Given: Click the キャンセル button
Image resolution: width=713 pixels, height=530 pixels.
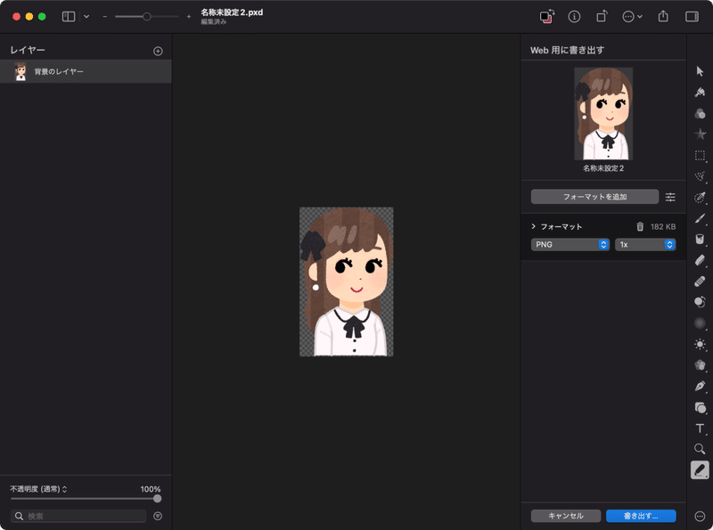Looking at the screenshot, I should [566, 516].
